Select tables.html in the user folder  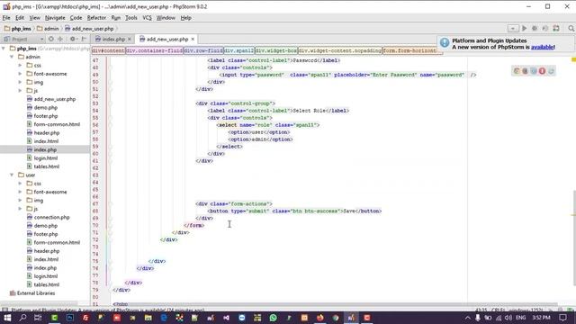[x=43, y=284]
